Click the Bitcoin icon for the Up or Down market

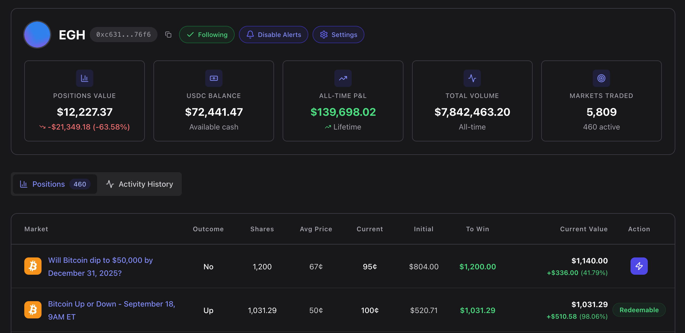click(x=33, y=310)
